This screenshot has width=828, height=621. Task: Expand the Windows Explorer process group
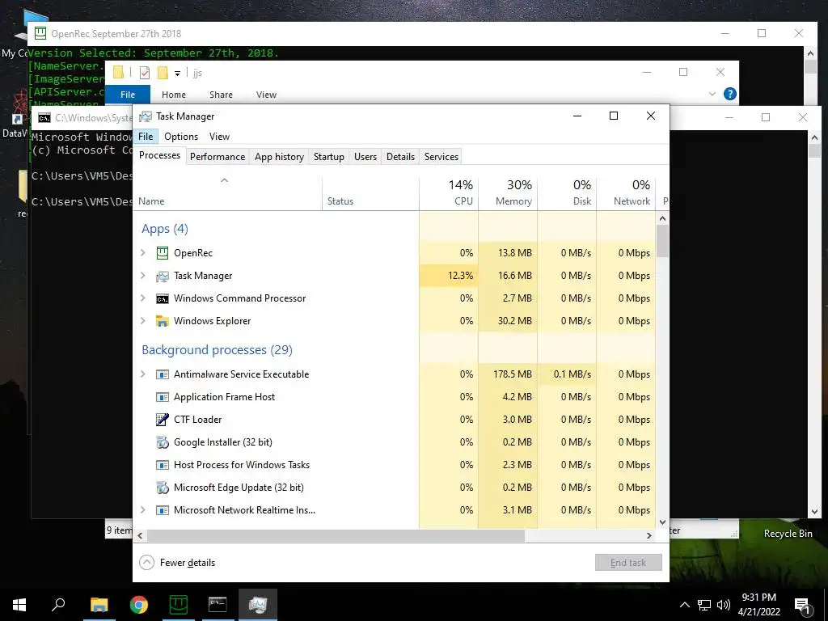click(x=142, y=321)
